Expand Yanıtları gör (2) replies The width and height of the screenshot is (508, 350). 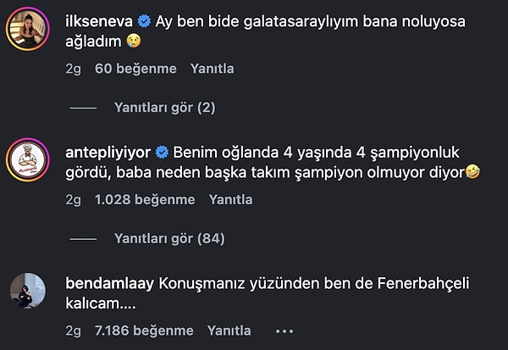coord(165,108)
